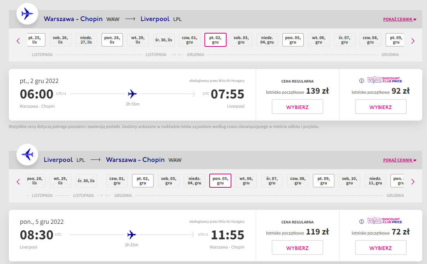This screenshot has height=264, width=427.
Task: Select return date pt. 02, gru
Action: [x=143, y=181]
